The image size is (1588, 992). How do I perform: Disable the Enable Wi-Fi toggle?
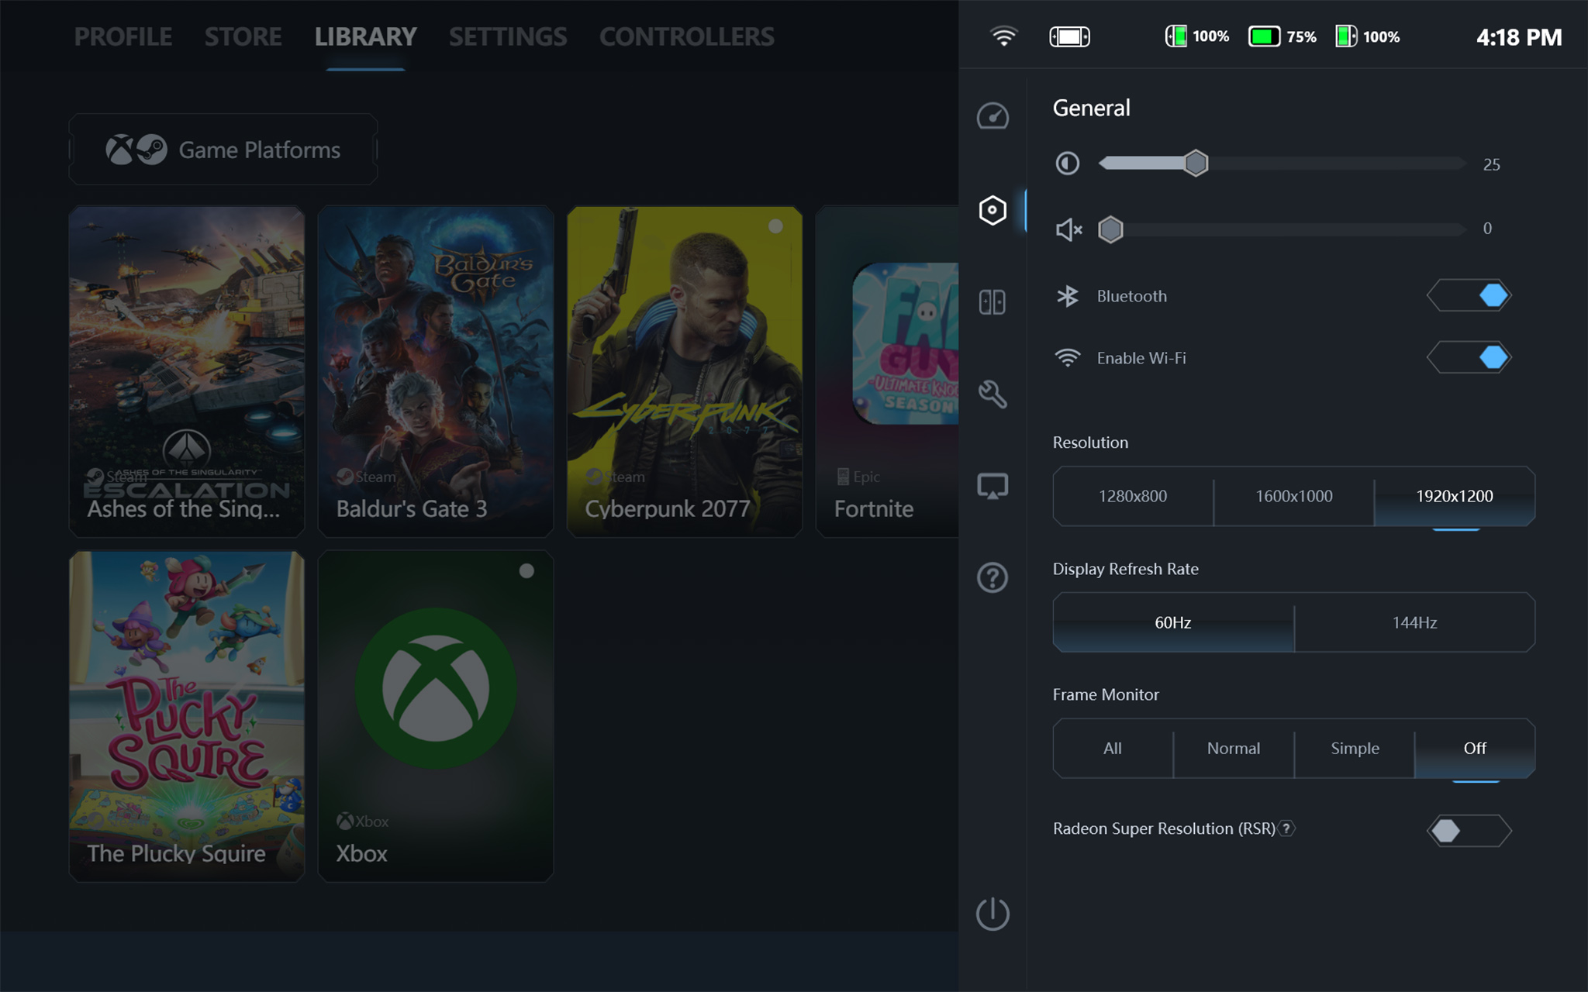coord(1469,357)
